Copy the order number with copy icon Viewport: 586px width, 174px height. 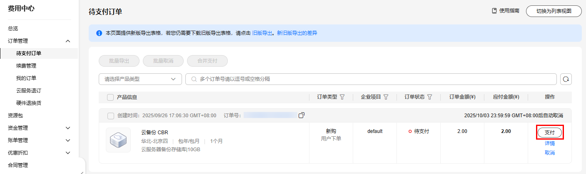302,115
